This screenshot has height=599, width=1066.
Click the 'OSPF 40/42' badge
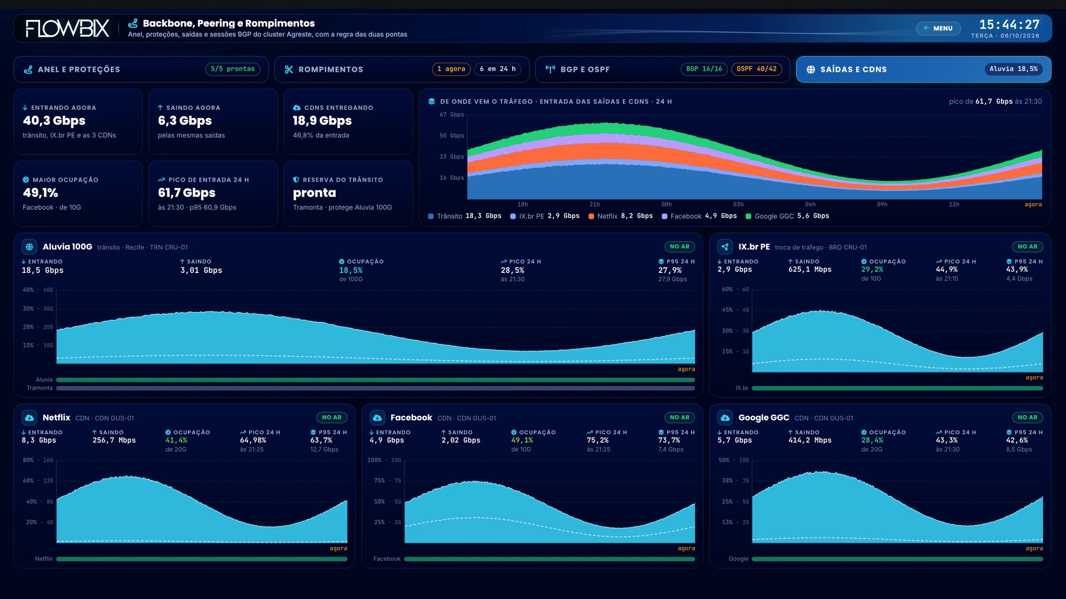(757, 69)
